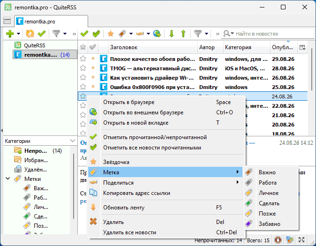Viewport: 316px width, 246px height.
Task: Update all feeds with orange refresh icon
Action: click(x=30, y=34)
